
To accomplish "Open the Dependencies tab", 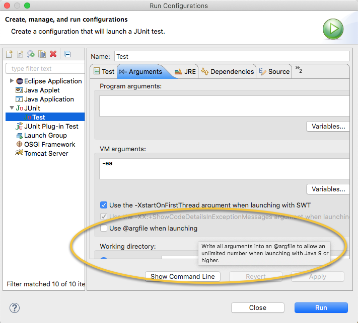I will (x=227, y=71).
